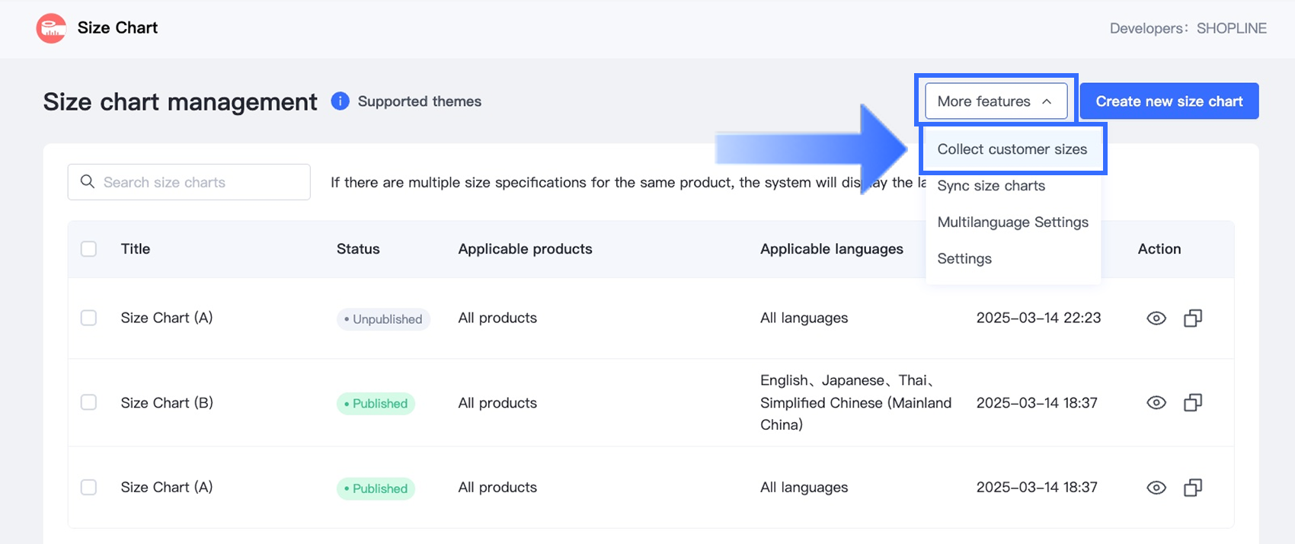Choose Collect customer sizes from menu
This screenshot has width=1295, height=544.
point(1012,149)
